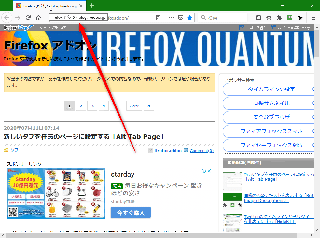
Task: Open sidebar link 画像の代替テキストを表示する
Action: [279, 198]
